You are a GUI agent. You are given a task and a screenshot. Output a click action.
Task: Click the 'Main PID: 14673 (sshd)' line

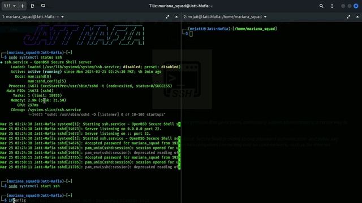(30, 91)
